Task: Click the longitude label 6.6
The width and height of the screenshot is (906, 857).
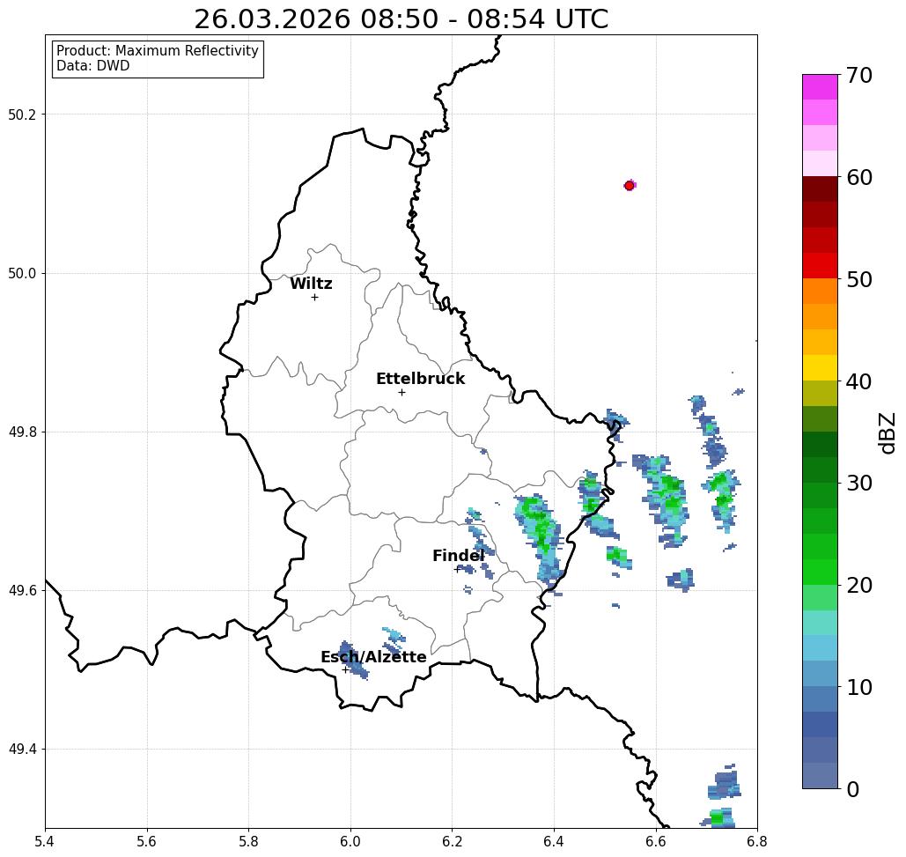Action: tap(655, 841)
